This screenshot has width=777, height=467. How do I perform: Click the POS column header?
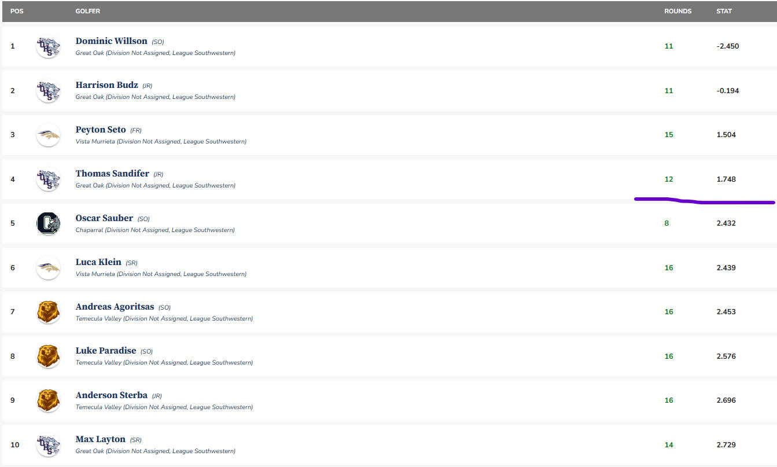(17, 11)
